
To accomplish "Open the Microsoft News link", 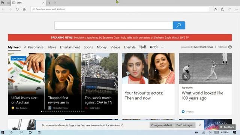I will 204,47.
